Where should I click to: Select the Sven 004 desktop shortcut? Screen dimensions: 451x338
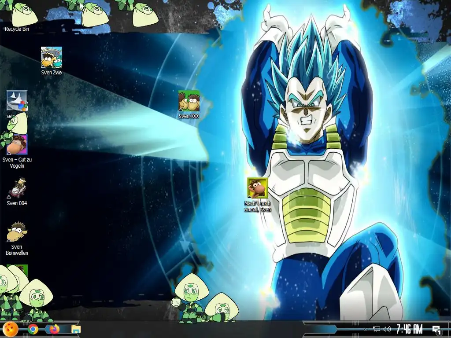click(x=17, y=192)
